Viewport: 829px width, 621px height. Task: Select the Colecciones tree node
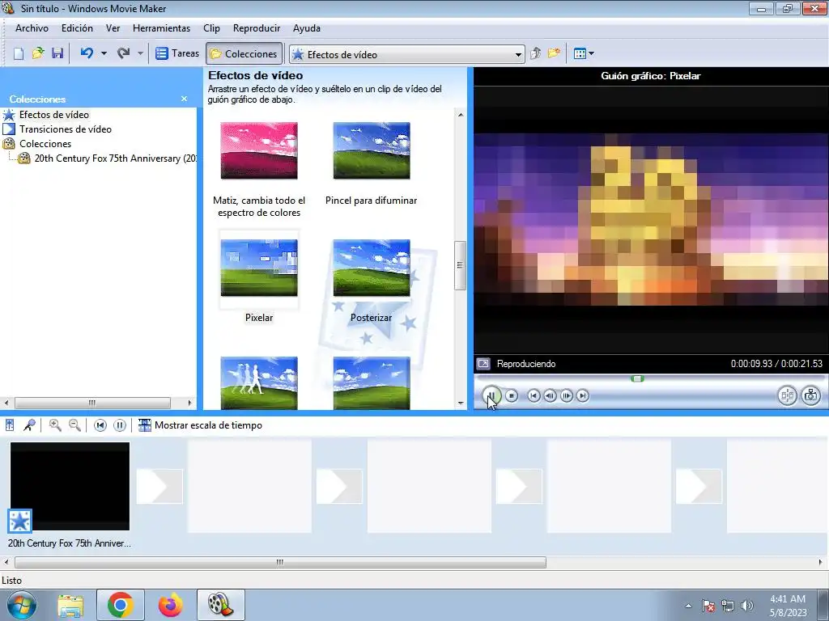click(x=45, y=144)
